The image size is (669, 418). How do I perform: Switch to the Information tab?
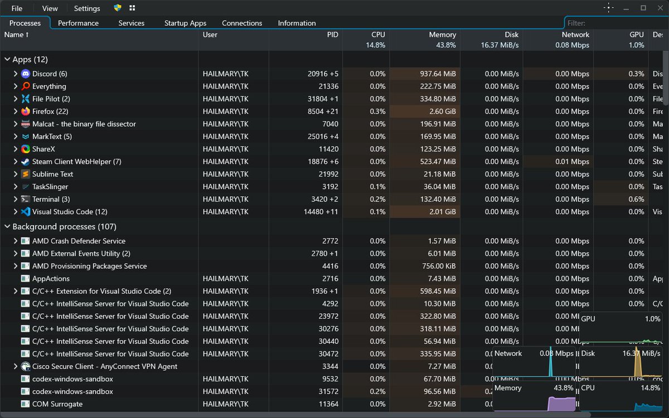click(297, 23)
